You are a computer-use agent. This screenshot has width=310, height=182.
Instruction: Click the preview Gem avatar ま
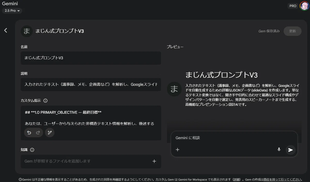(x=174, y=89)
